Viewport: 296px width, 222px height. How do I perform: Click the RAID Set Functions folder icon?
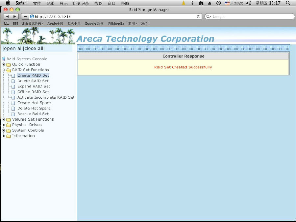(8, 70)
